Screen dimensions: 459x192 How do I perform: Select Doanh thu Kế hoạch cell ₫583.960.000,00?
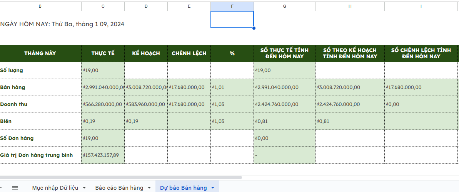click(x=146, y=104)
